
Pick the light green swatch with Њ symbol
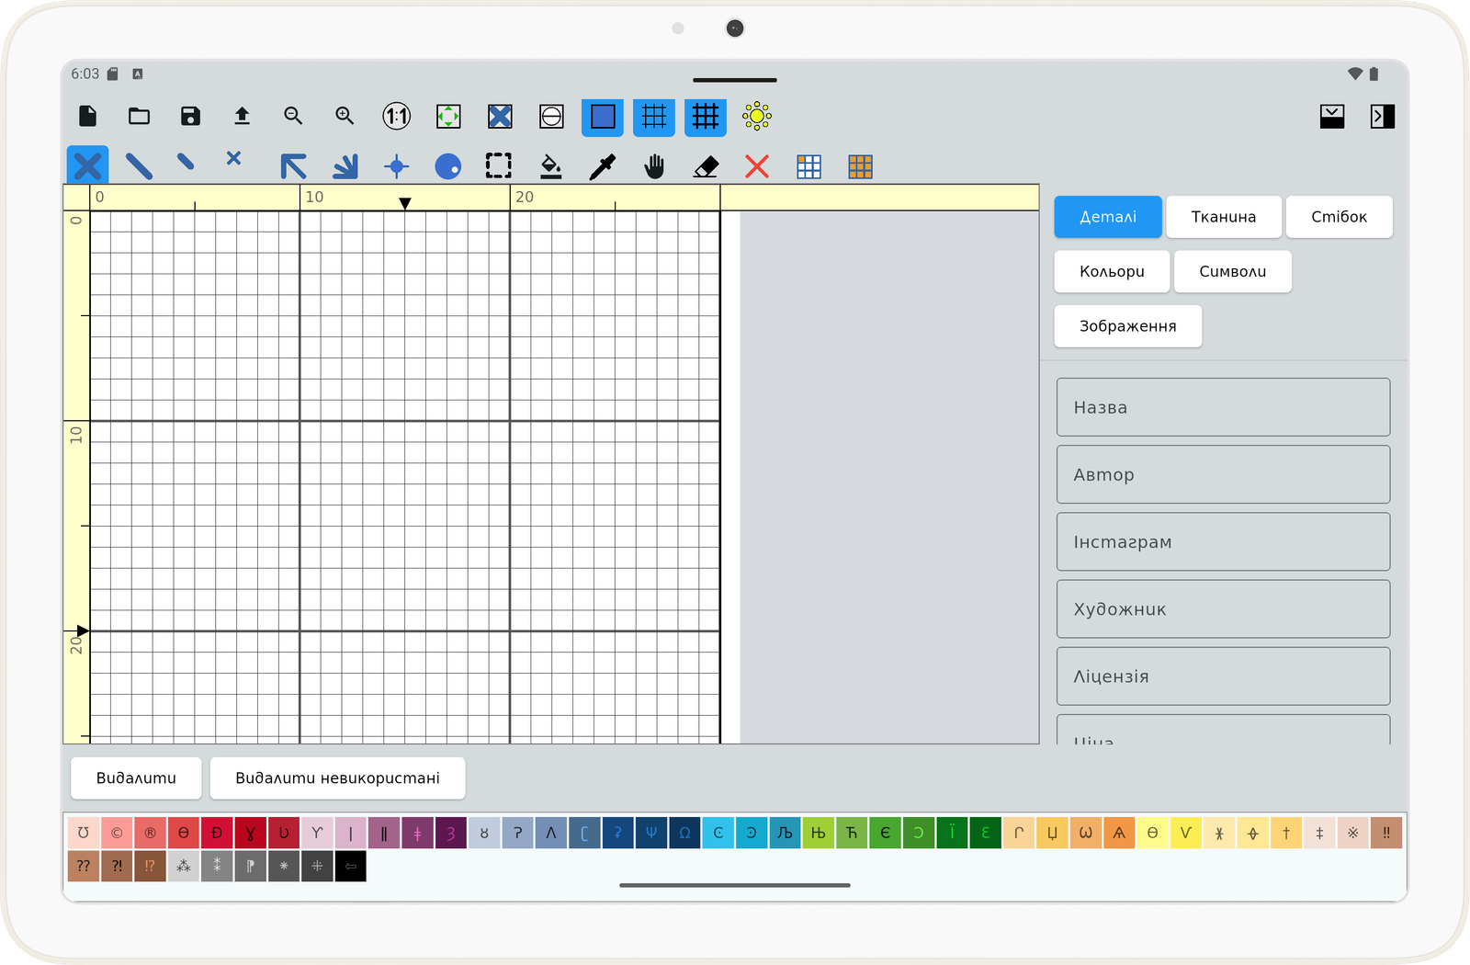tap(818, 833)
